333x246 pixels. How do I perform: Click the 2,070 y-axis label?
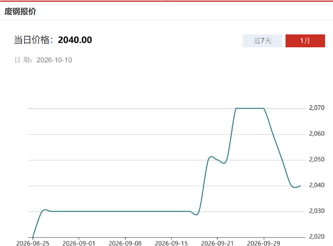tap(317, 108)
